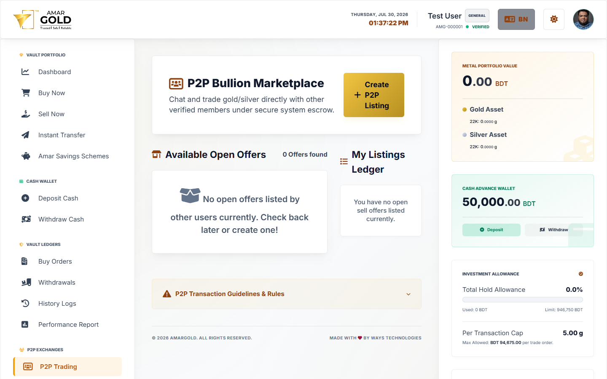This screenshot has height=379, width=607.
Task: Click the P2P Bullion Marketplace heading icon
Action: pyautogui.click(x=176, y=83)
